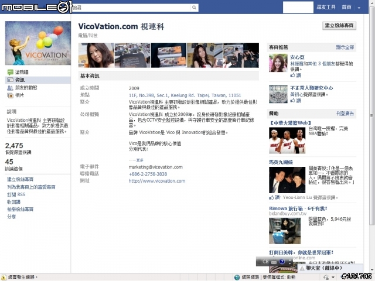Click thumbs-up icon under 安心亞
Image resolution: width=375 pixels, height=281 pixels.
(x=292, y=75)
